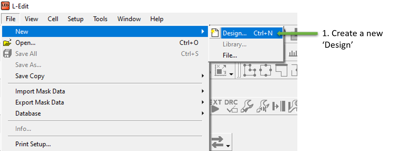The height and width of the screenshot is (151, 395).
Task: Open the Cell menu
Action: point(53,19)
